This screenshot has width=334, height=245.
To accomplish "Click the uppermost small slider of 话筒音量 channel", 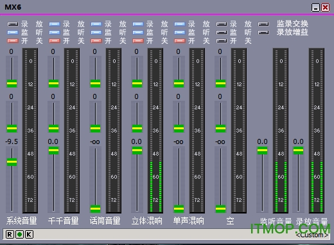I will pyautogui.click(x=95, y=84).
